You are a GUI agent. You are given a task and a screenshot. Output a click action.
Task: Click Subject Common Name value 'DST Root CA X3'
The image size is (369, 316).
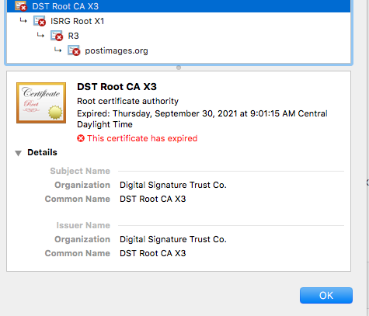153,199
